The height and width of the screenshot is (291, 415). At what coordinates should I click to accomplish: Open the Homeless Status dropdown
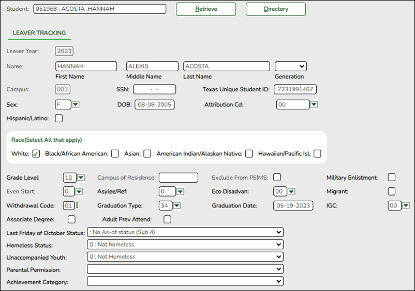click(185, 245)
